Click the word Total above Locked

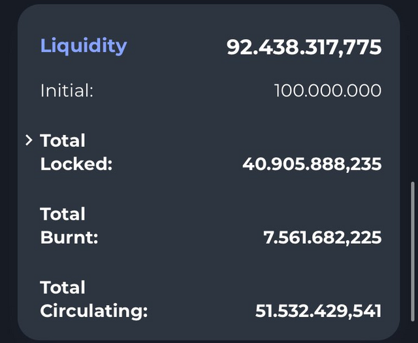63,140
